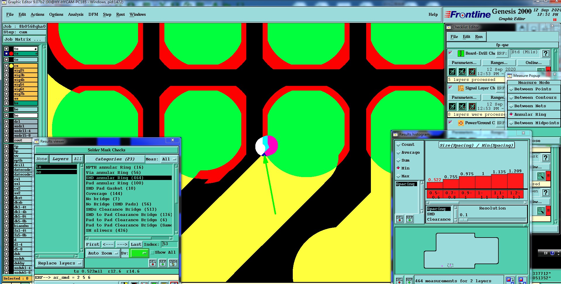Click Index input field

pos(169,244)
